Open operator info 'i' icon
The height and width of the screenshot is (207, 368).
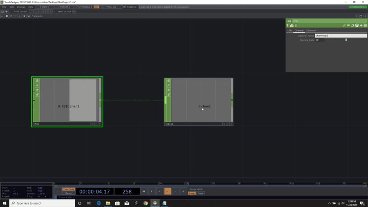(x=296, y=25)
